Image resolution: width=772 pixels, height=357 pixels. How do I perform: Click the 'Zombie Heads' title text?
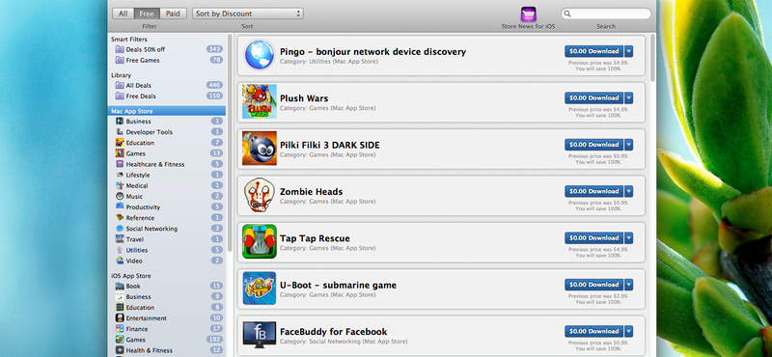311,192
